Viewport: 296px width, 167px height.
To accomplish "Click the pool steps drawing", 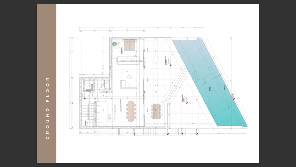I will click(195, 77).
